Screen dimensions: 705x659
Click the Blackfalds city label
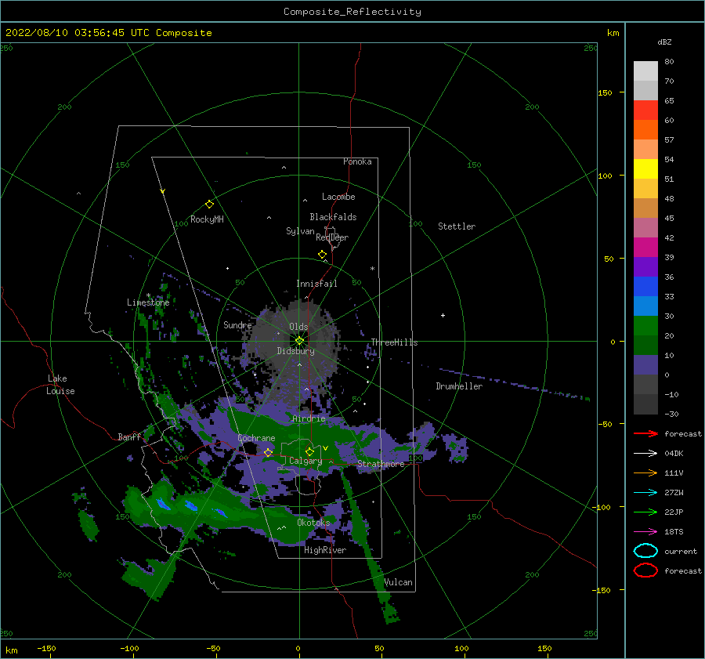click(x=333, y=217)
